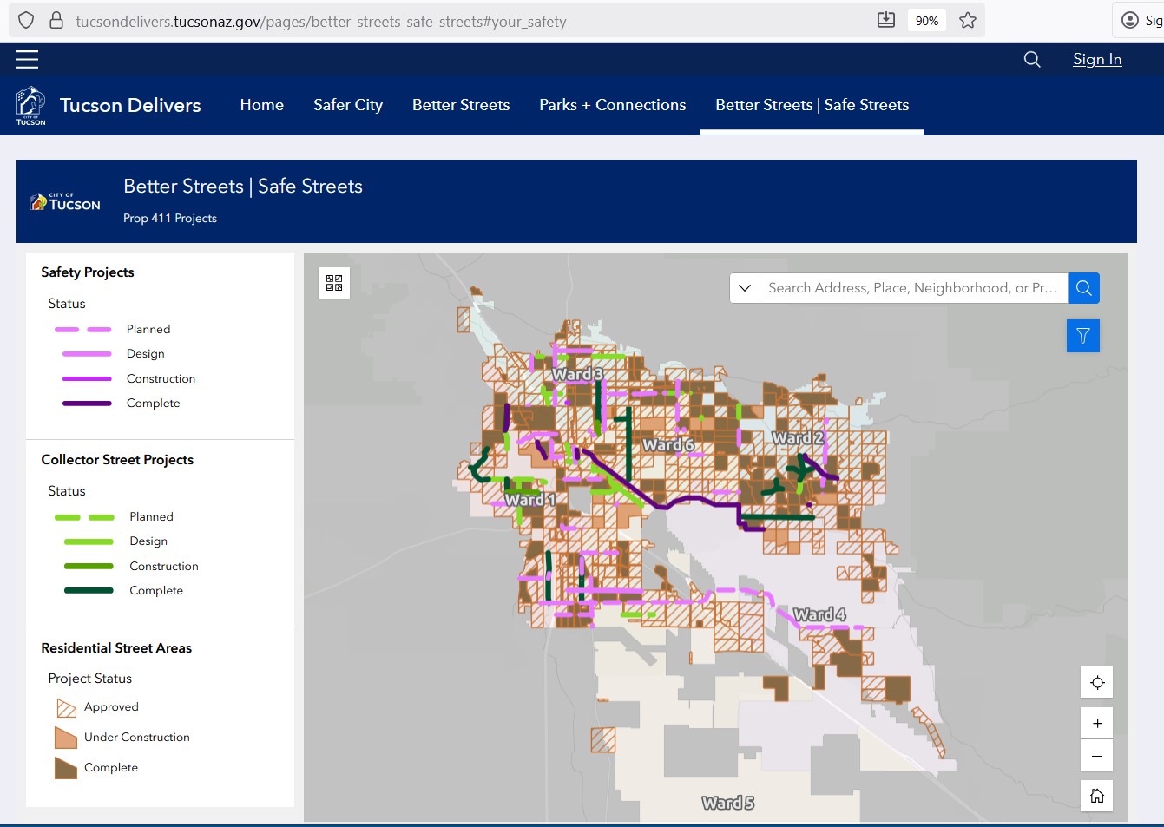Reset map to default home extent

(1097, 796)
